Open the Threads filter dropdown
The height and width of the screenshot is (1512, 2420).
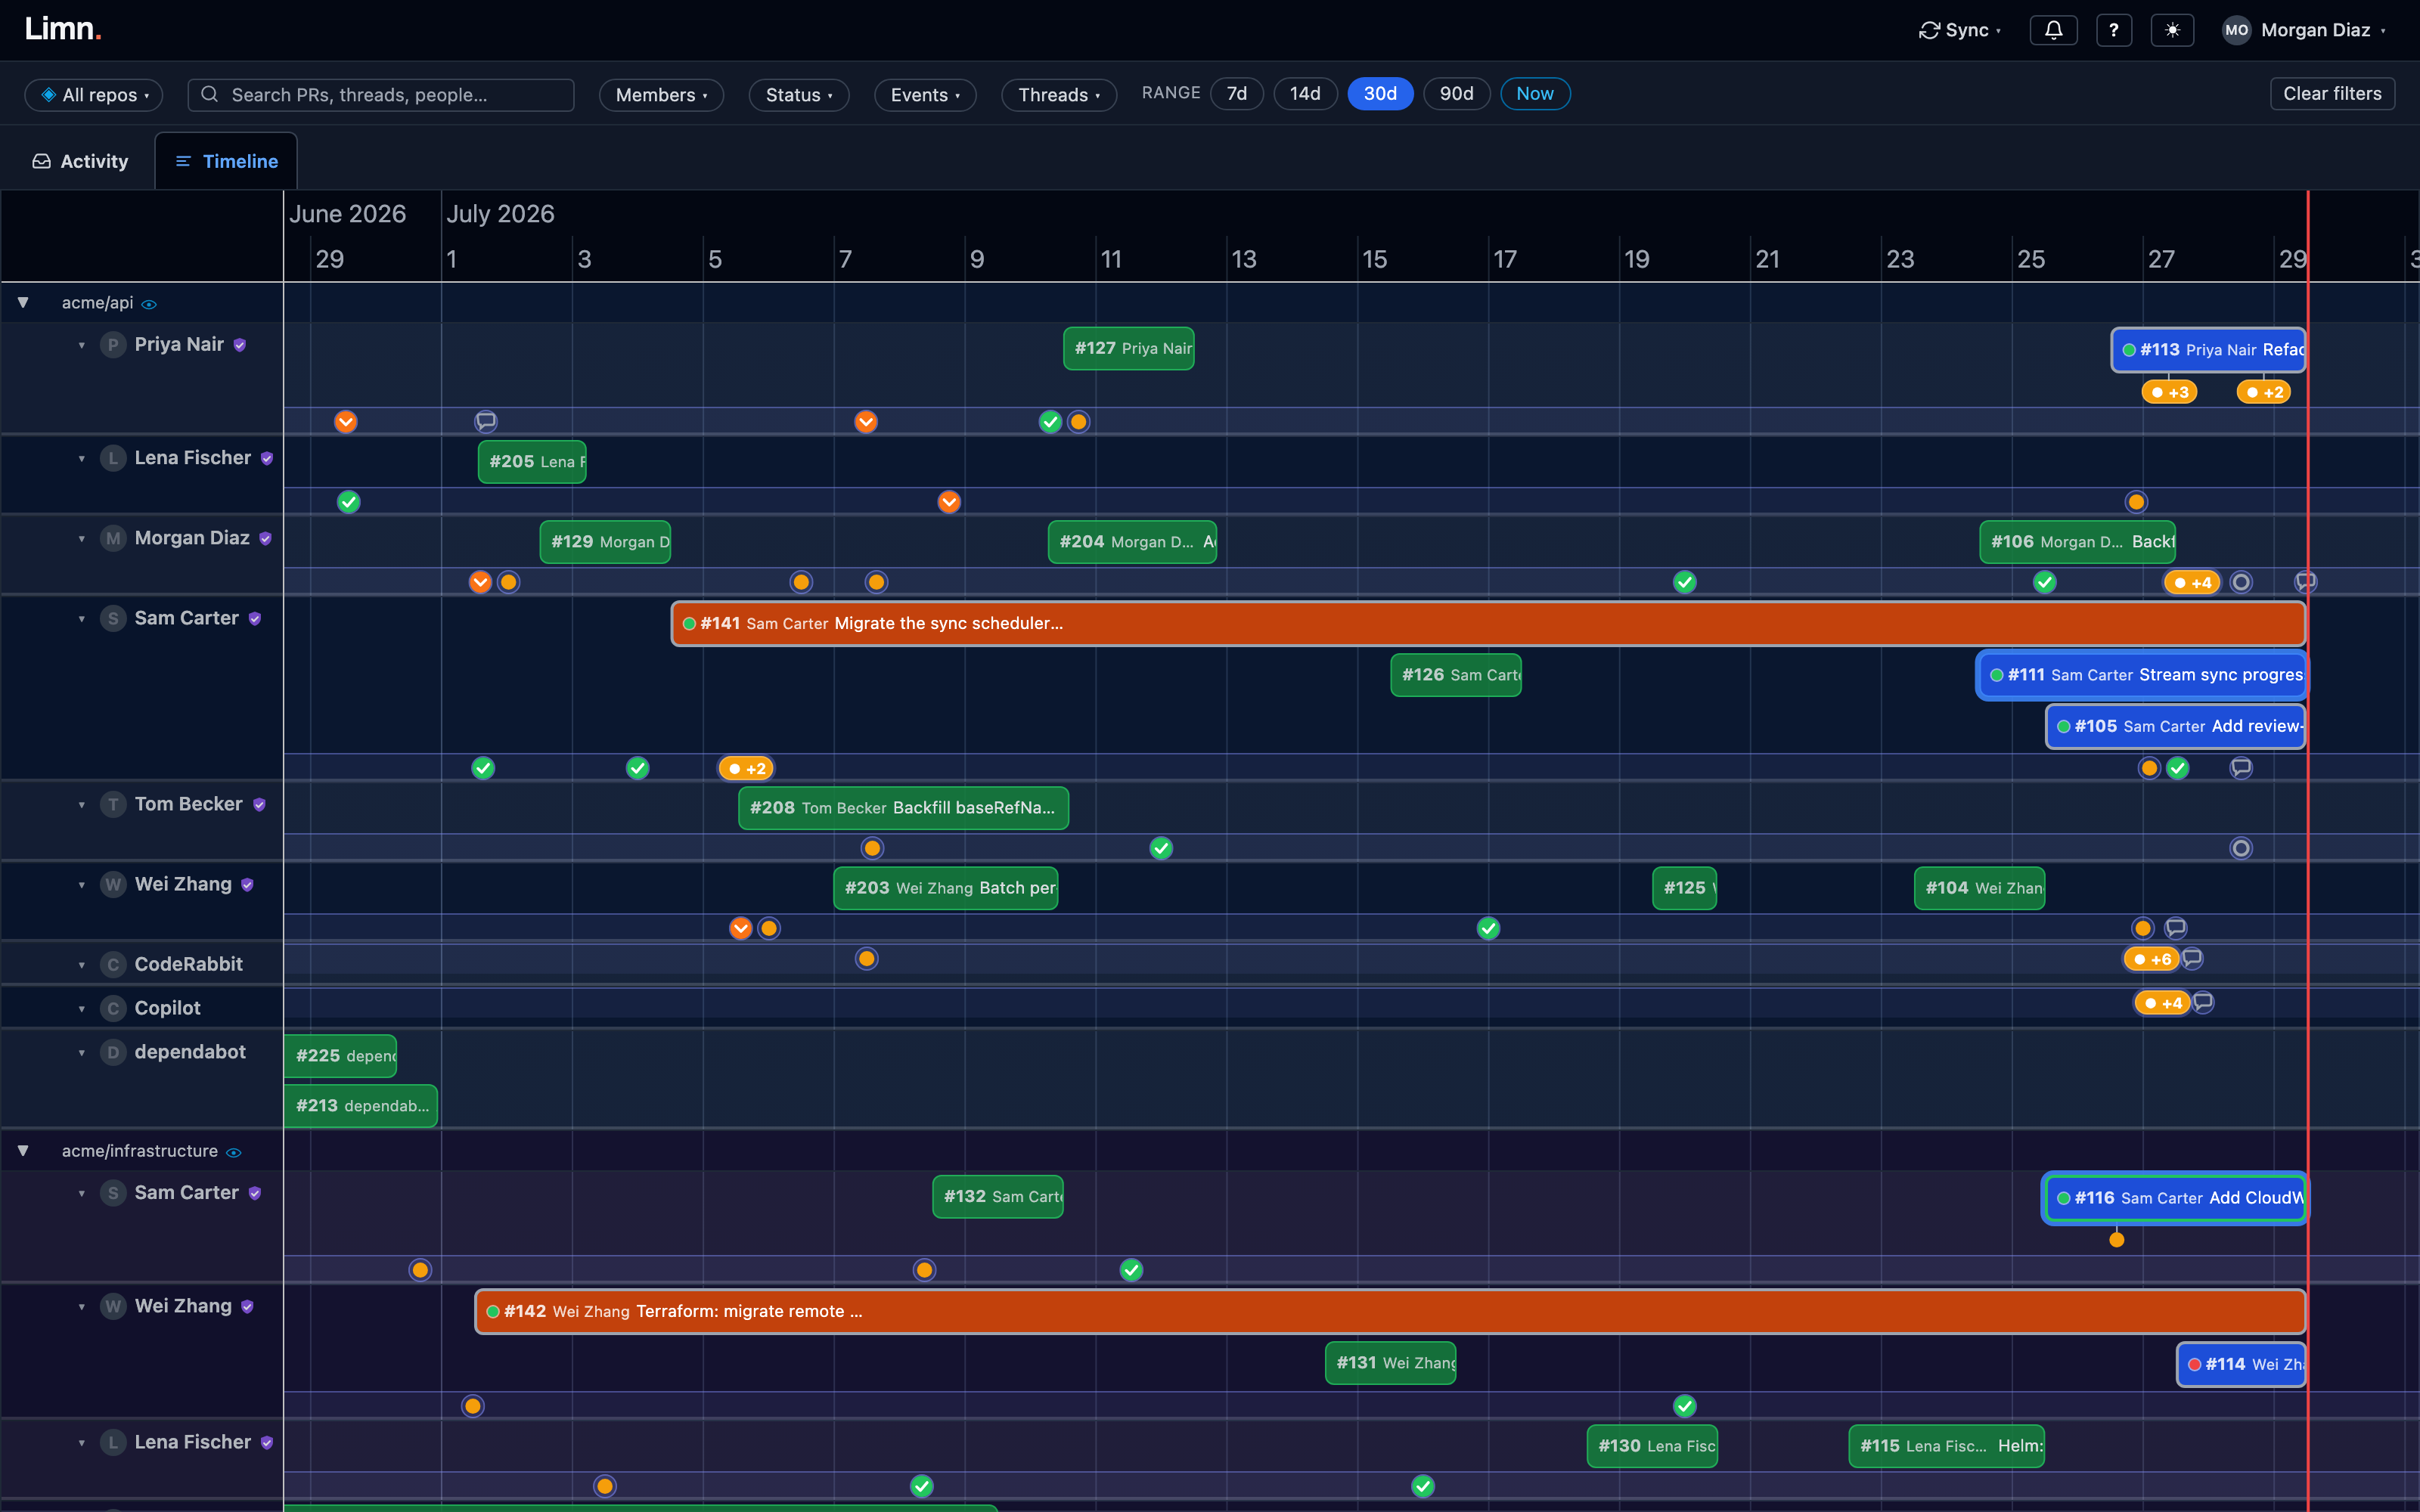[1058, 94]
